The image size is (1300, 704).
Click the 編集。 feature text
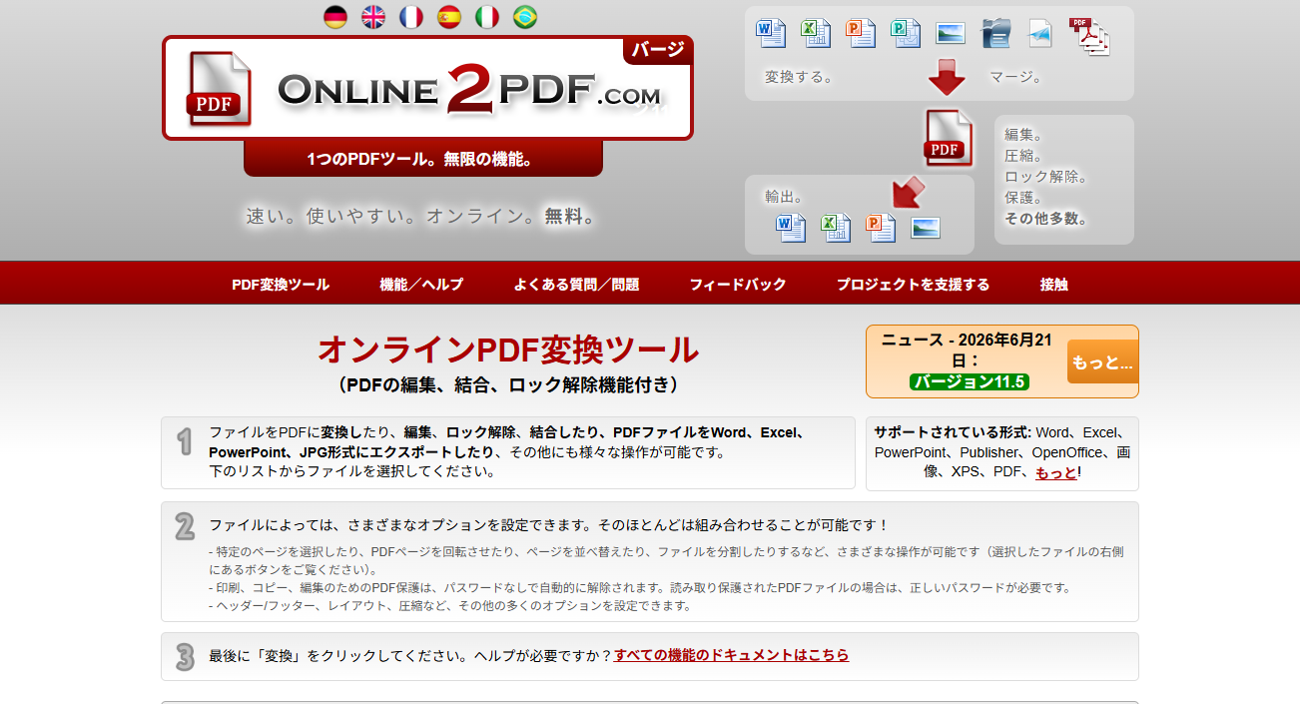(x=1023, y=135)
